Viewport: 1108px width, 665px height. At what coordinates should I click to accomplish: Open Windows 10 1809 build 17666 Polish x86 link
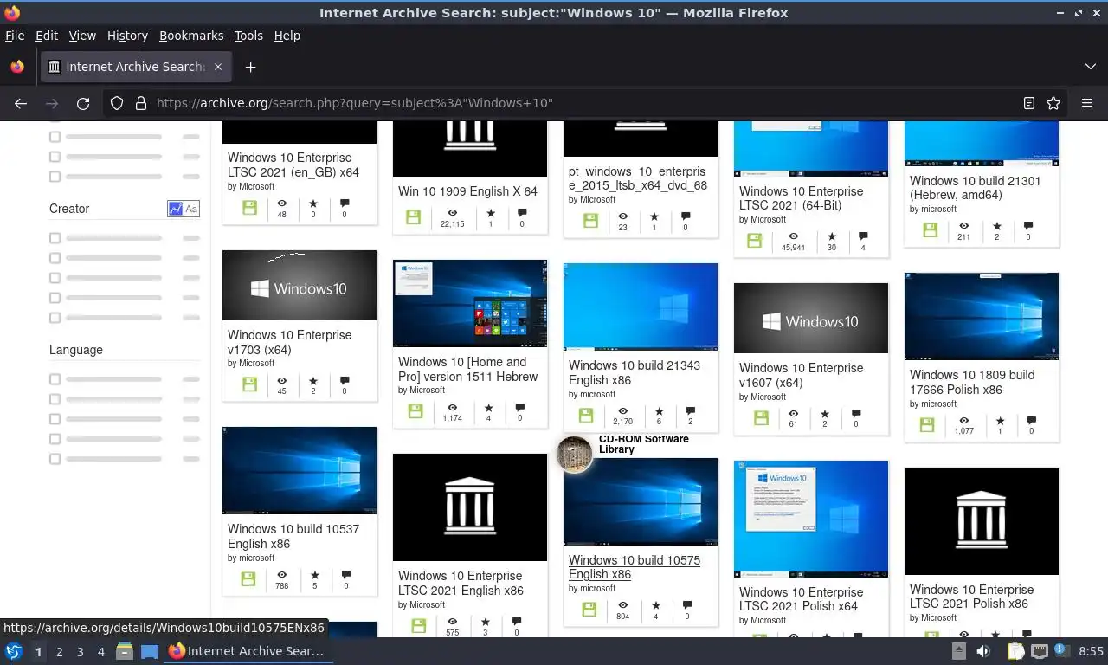972,382
